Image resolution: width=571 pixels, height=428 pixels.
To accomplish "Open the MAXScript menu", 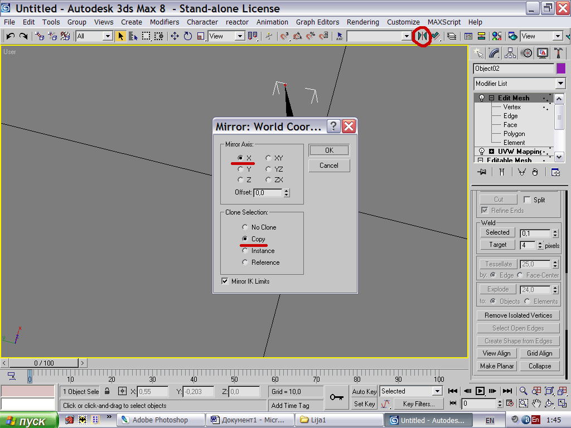I will (x=444, y=22).
